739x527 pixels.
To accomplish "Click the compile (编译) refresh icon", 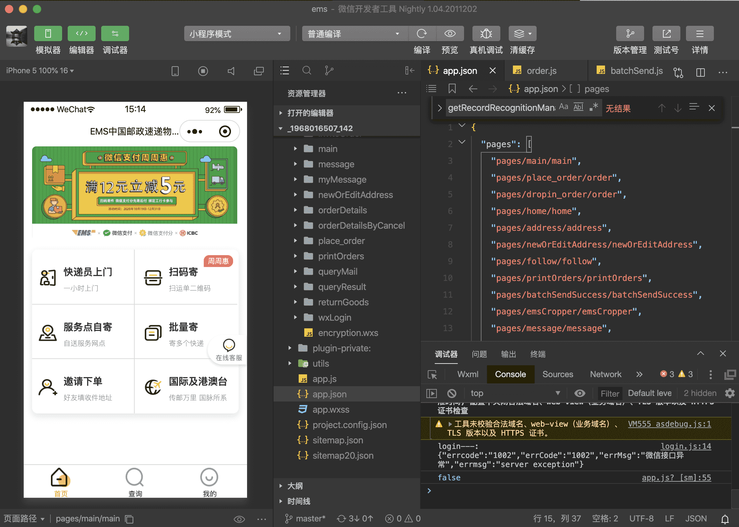I will 422,33.
